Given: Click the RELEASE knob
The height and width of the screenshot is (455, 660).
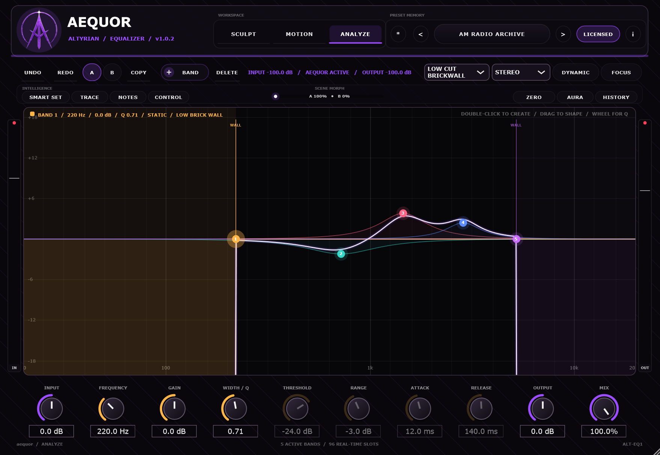Looking at the screenshot, I should click(x=481, y=408).
